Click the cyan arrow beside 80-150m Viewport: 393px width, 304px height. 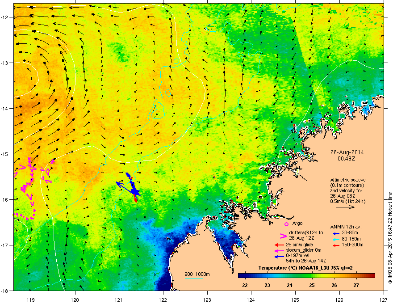336,239
